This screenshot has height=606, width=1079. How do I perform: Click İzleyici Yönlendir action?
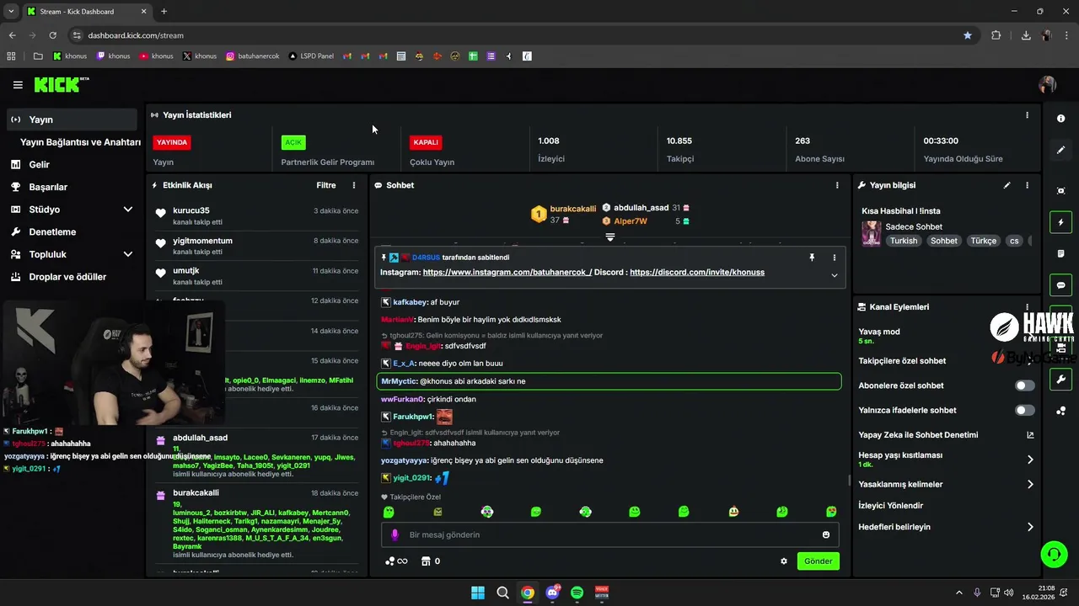(891, 506)
